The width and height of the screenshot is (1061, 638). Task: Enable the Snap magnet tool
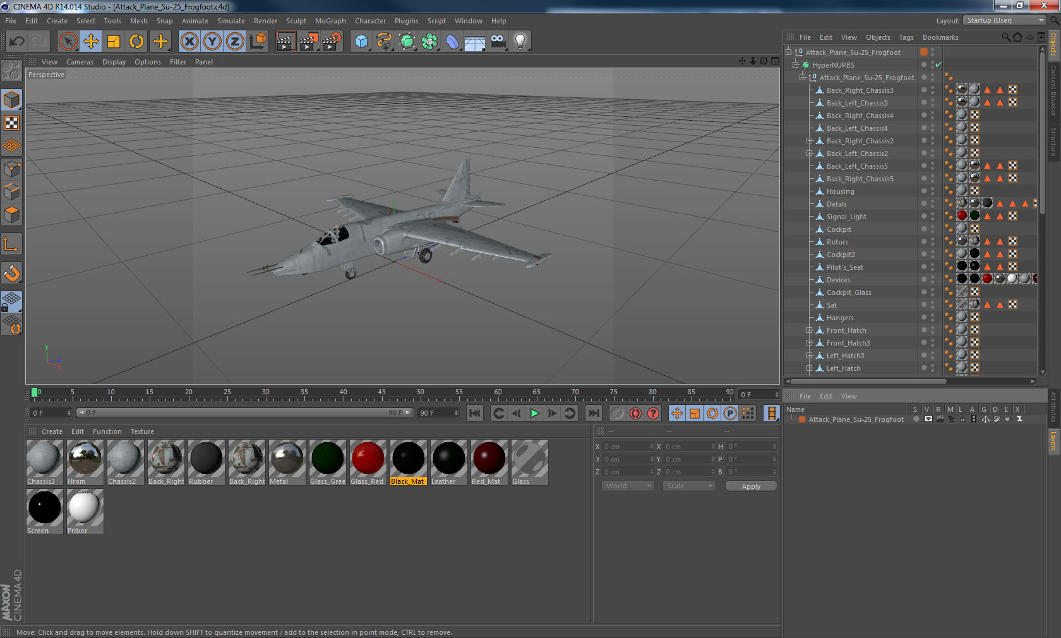pyautogui.click(x=12, y=273)
